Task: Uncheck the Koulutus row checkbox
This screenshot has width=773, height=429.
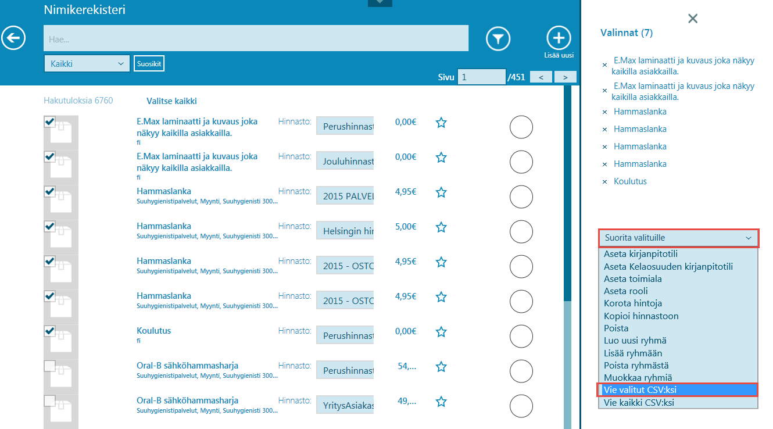Action: 50,331
